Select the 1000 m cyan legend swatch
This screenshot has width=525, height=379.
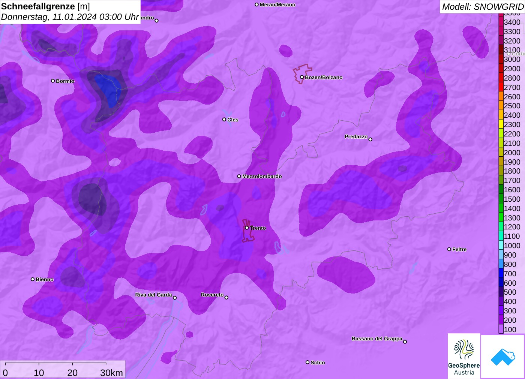[501, 245]
